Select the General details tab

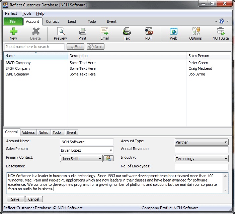pos(11,132)
